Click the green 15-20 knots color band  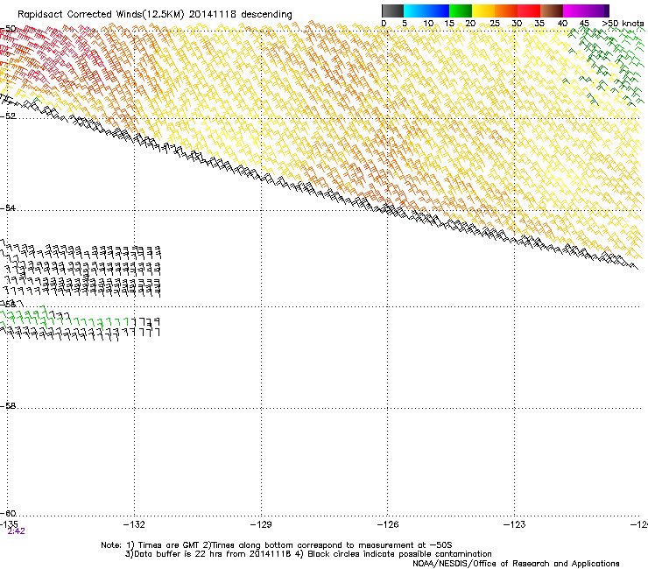461,11
